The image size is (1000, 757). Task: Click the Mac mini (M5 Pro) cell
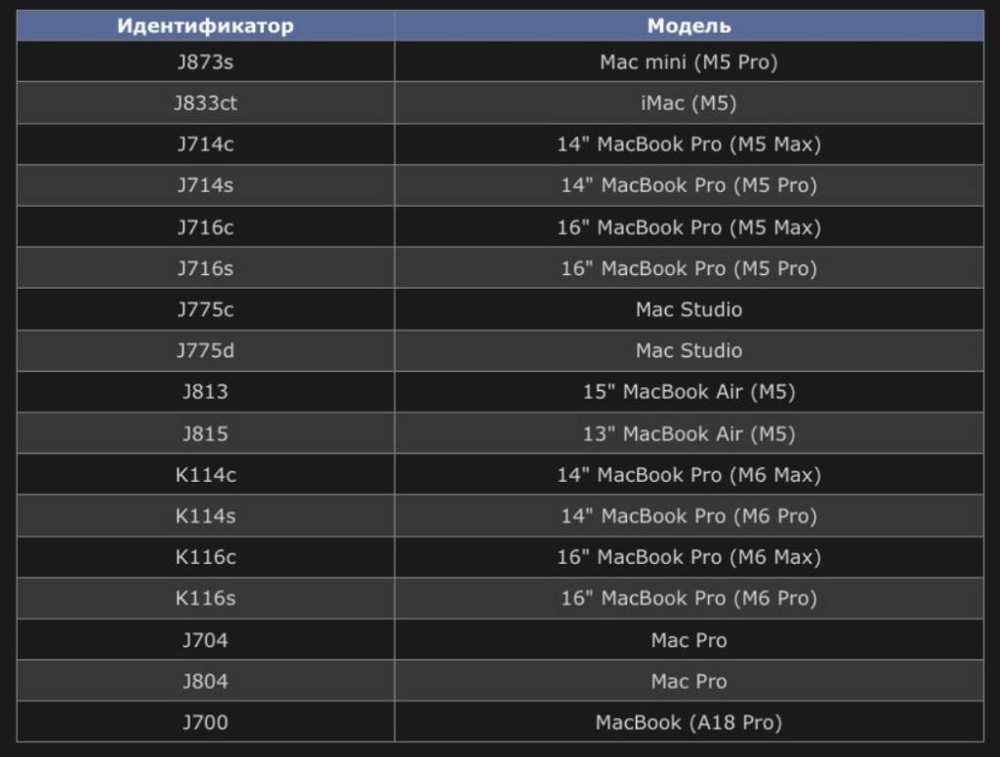(x=688, y=62)
